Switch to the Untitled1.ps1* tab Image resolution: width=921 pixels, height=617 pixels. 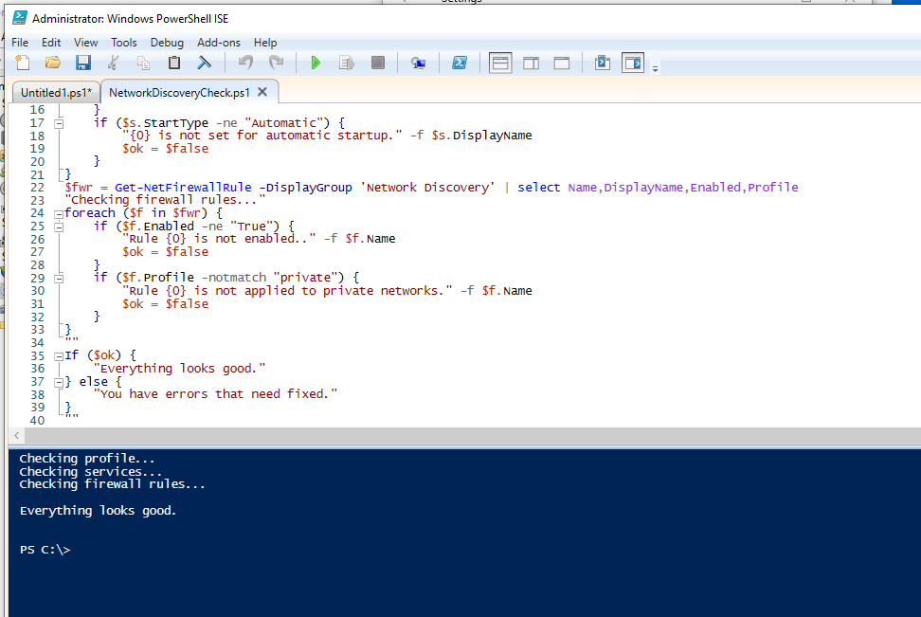tap(57, 92)
